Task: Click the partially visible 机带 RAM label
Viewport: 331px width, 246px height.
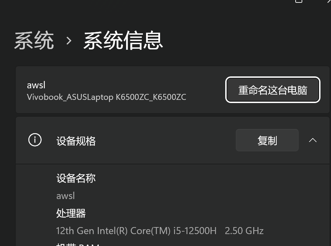Action: (x=78, y=245)
